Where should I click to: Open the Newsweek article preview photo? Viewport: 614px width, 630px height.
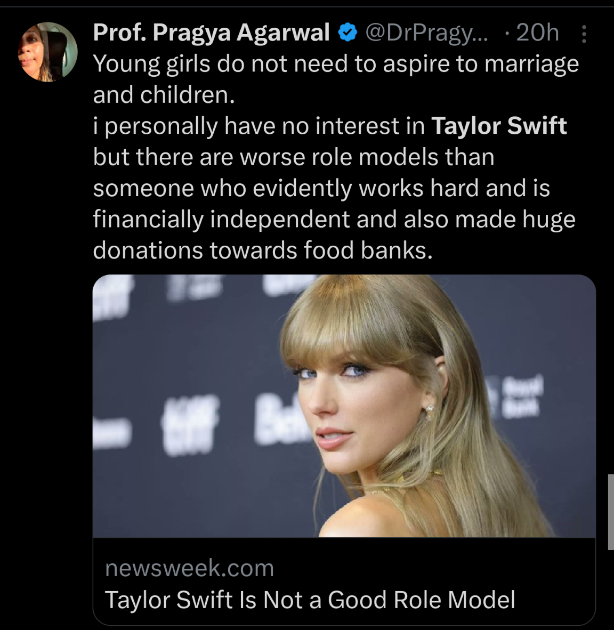click(x=344, y=405)
